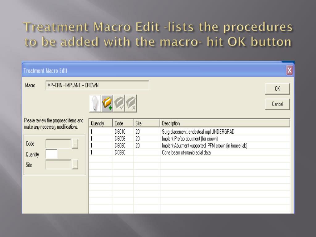Open the Code lookup ellipsis button
Screen dimensions: 316x237
[x=75, y=144]
